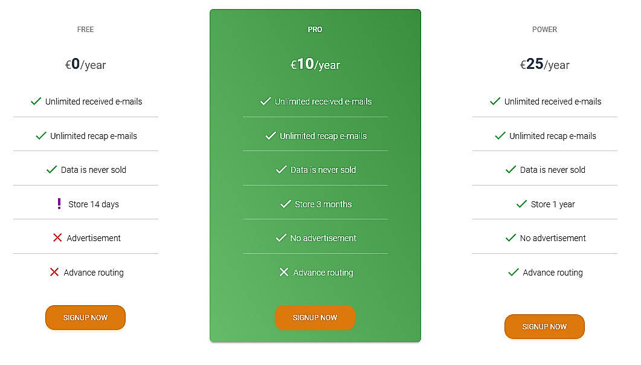The width and height of the screenshot is (641, 365).
Task: Click the checkmark next to Store 1 year in POWER
Action: 521,204
